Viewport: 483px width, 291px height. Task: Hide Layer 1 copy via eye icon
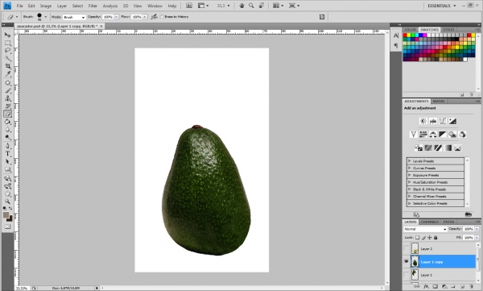point(406,262)
